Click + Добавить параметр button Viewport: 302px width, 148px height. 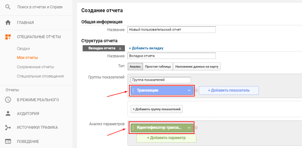point(167,138)
